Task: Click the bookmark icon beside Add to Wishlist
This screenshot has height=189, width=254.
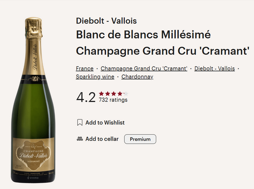Action: (80, 122)
